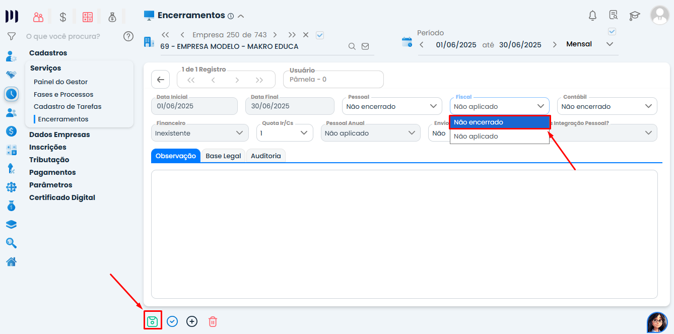The width and height of the screenshot is (674, 334).
Task: Click the green save icon
Action: 153,321
